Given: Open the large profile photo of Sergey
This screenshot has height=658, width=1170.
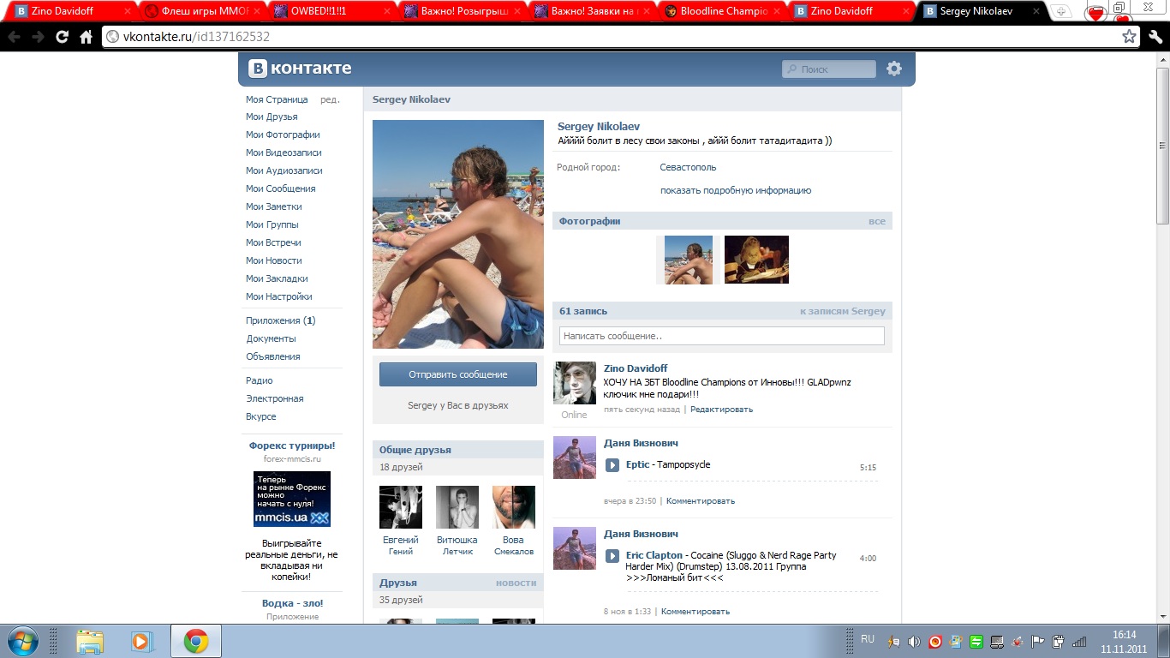Looking at the screenshot, I should point(458,234).
